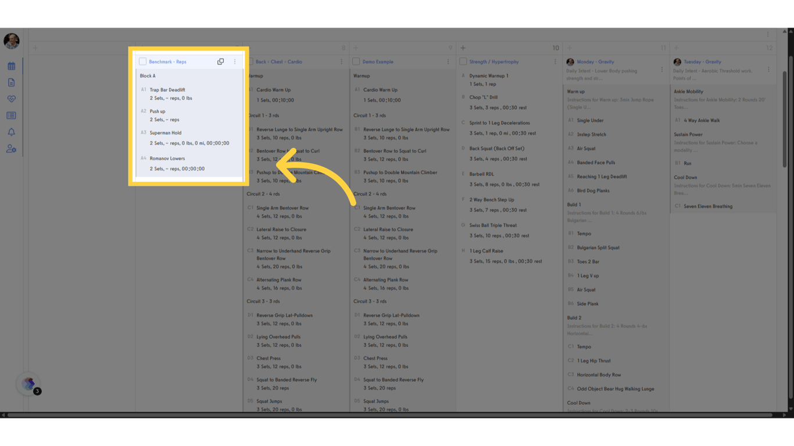The height and width of the screenshot is (446, 794).
Task: Add a workout to the first empty day column
Action: 35,48
